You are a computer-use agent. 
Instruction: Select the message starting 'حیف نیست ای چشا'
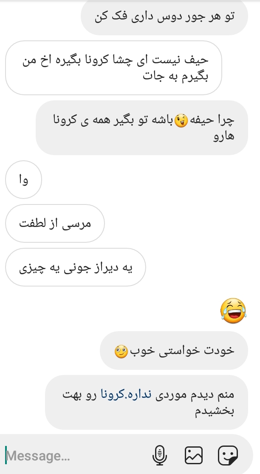tap(113, 68)
